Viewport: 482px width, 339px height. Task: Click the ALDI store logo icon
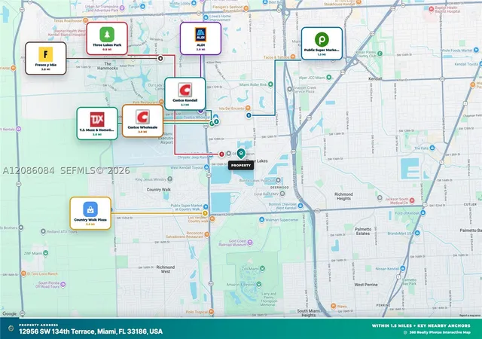(201, 35)
